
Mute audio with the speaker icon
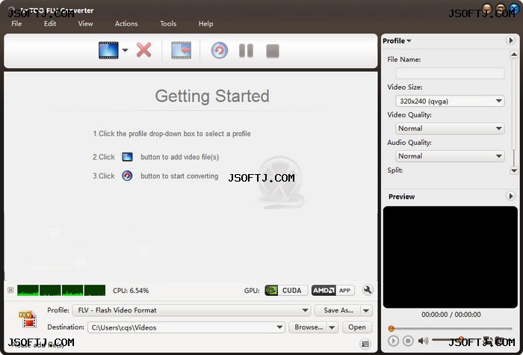(423, 341)
